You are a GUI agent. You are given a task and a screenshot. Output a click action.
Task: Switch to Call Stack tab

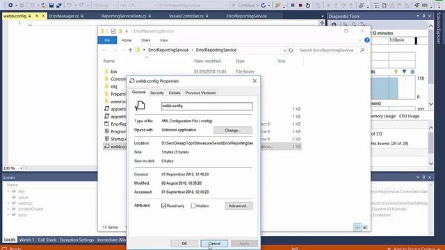(x=47, y=240)
